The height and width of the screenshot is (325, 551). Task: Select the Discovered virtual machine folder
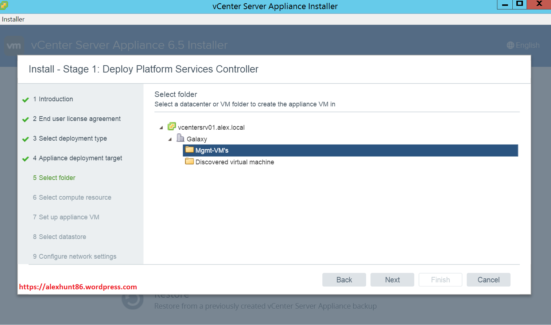point(234,162)
